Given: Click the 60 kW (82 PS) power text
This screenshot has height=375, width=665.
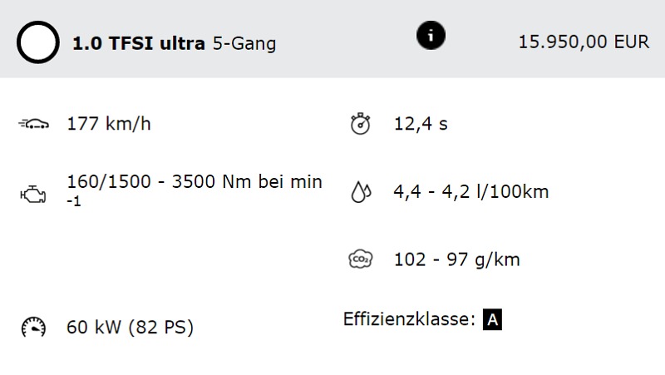Looking at the screenshot, I should tap(131, 327).
